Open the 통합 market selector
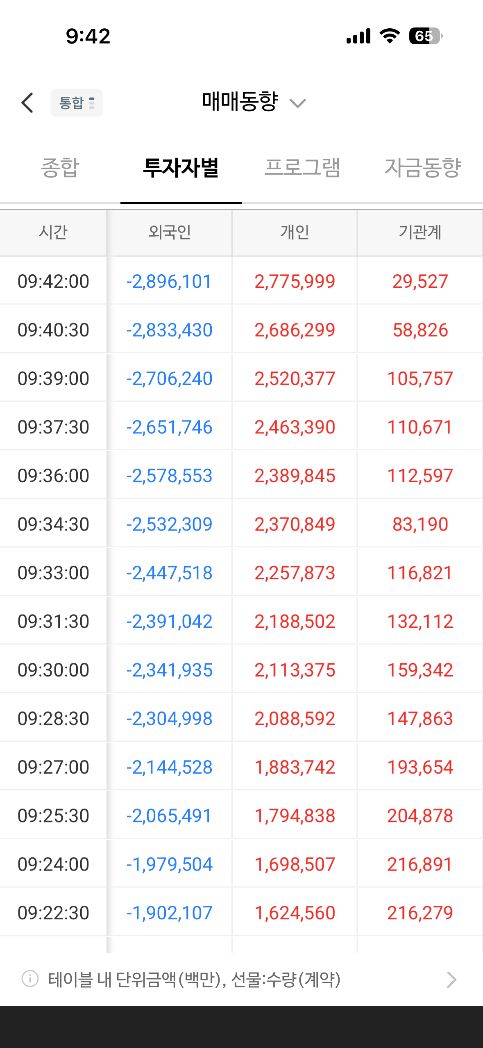The image size is (483, 1048). 77,103
